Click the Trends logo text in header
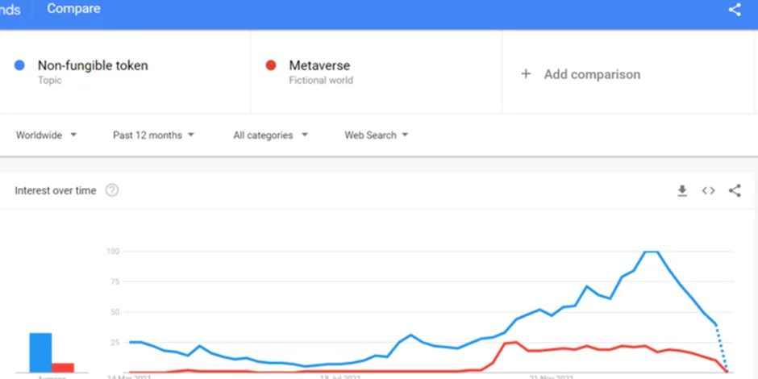Screen dimensions: 758x379 (x=10, y=10)
